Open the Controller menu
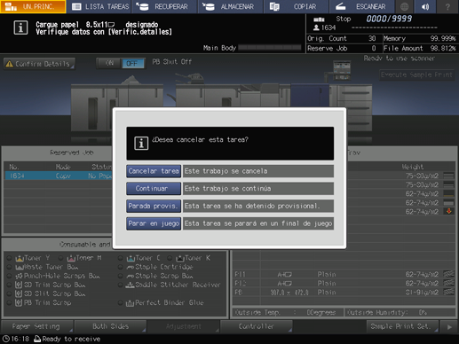Image resolution: width=459 pixels, height=344 pixels. click(257, 326)
